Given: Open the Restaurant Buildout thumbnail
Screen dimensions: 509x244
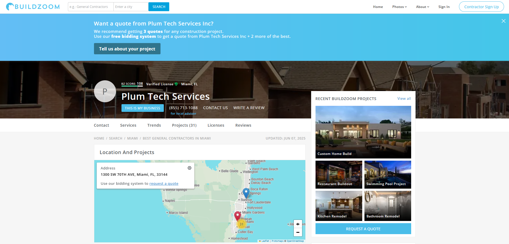Looking at the screenshot, I should click(339, 175).
